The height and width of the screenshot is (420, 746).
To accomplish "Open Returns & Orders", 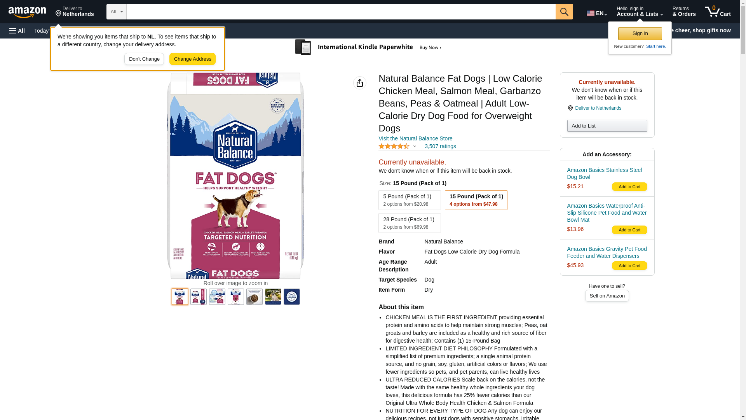I will click(684, 12).
